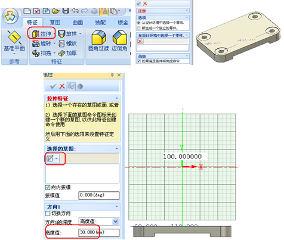Select the 拉伸 extrude tool
The width and height of the screenshot is (284, 240).
tap(42, 34)
